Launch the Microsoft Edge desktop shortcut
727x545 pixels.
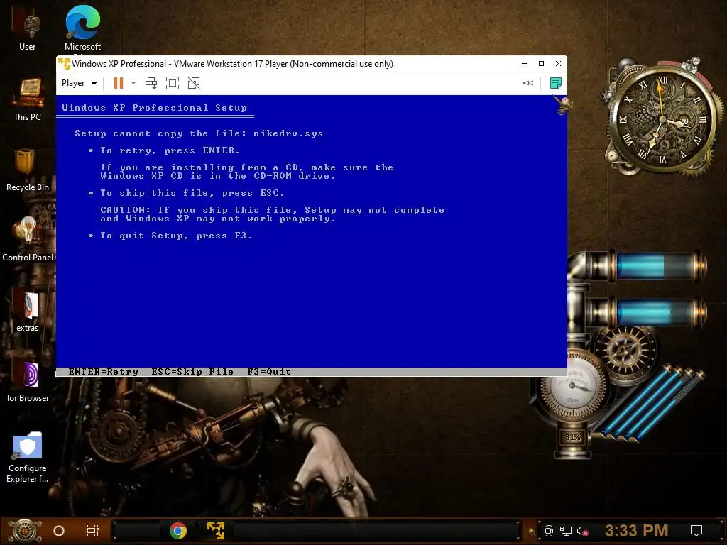coord(82,28)
